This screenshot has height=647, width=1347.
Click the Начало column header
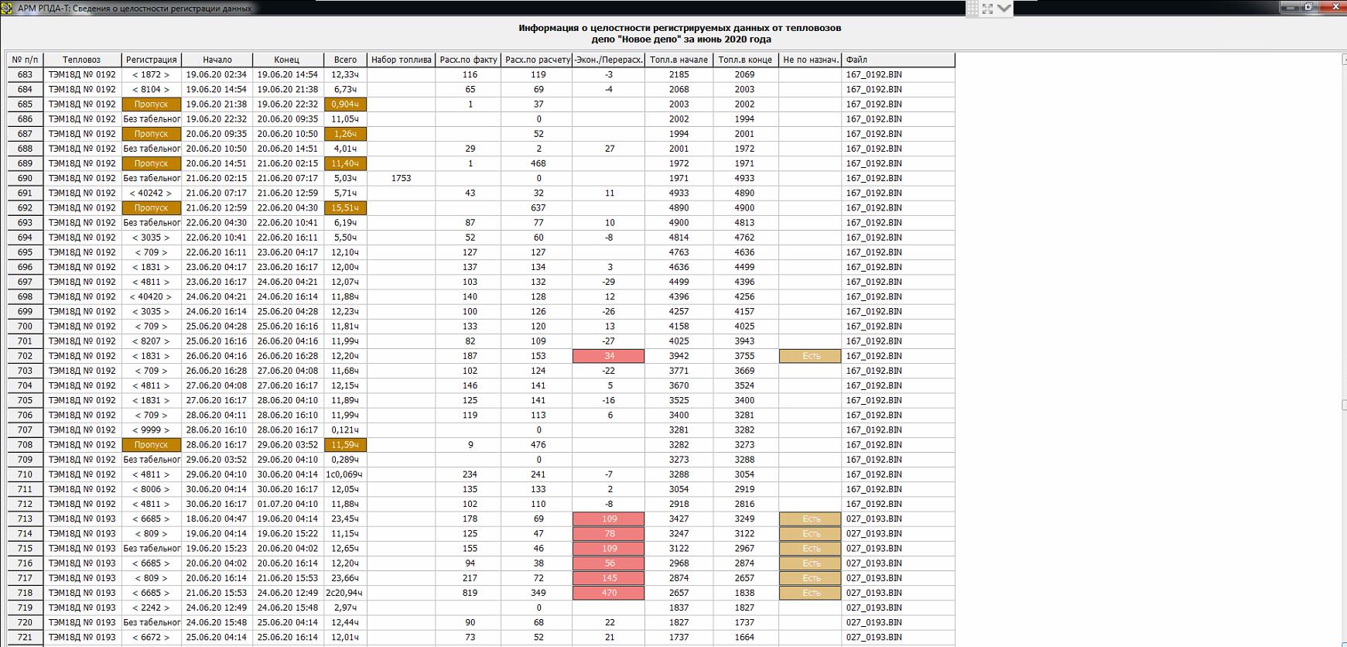217,60
